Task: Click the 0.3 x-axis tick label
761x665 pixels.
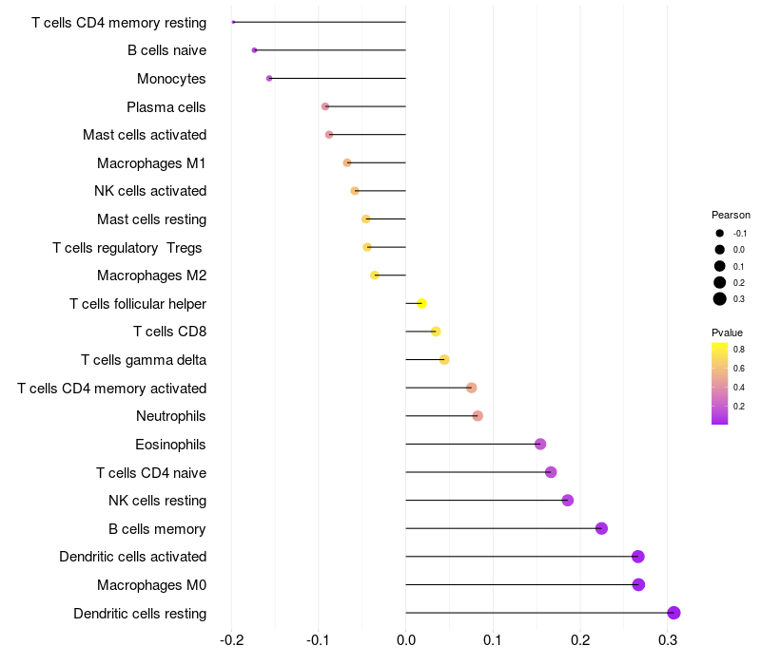Action: (x=667, y=640)
